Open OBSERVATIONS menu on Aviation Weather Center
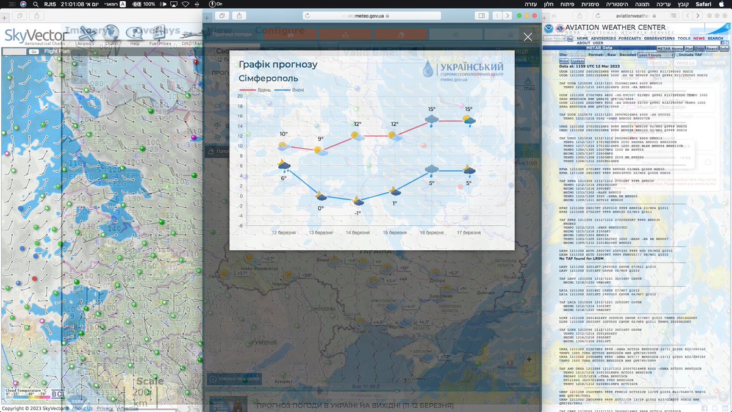This screenshot has width=732, height=412. click(659, 38)
